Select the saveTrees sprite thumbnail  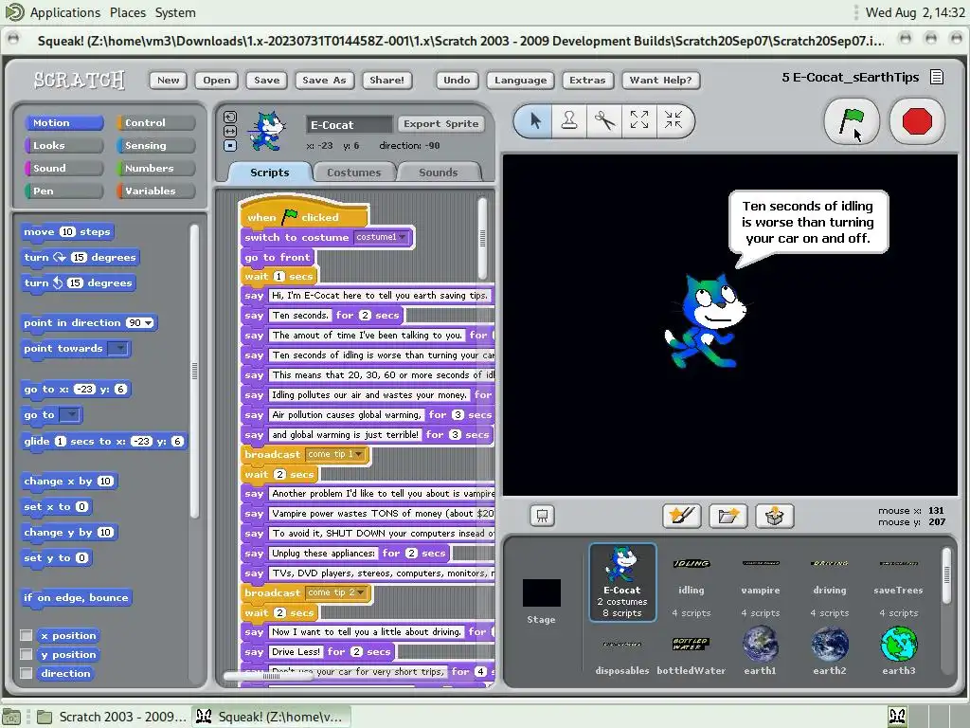pos(898,582)
